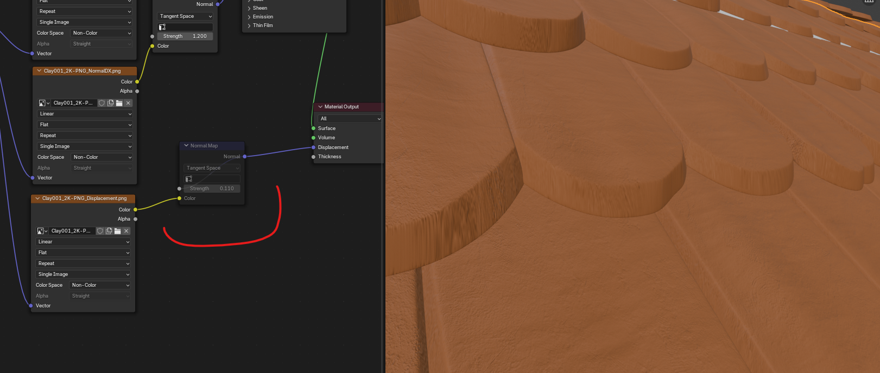Image resolution: width=880 pixels, height=373 pixels.
Task: Click Vector input socket of Displacement node
Action: (30, 306)
